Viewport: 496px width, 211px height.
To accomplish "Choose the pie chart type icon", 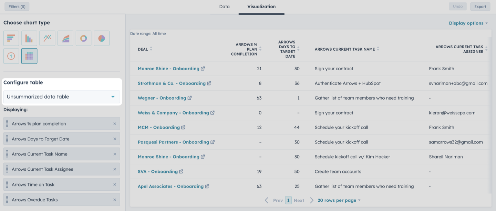I will pyautogui.click(x=102, y=38).
